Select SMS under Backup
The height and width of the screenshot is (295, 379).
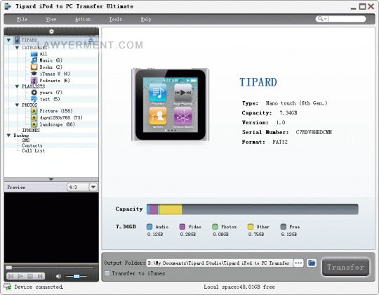tap(26, 140)
